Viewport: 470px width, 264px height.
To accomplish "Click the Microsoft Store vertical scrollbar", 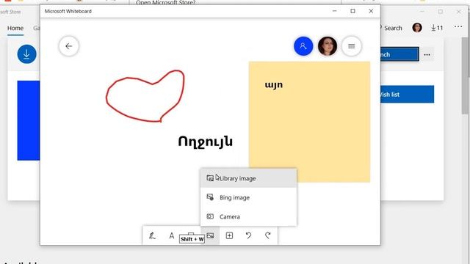I will pyautogui.click(x=465, y=75).
